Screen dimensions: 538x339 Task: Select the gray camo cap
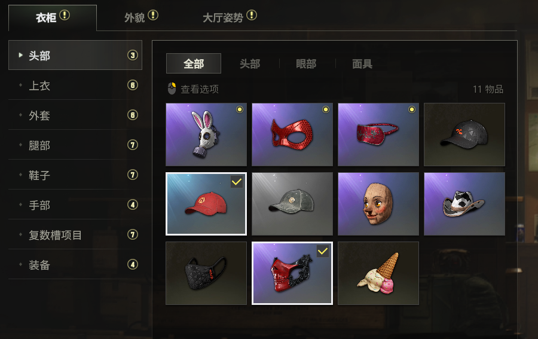click(292, 204)
